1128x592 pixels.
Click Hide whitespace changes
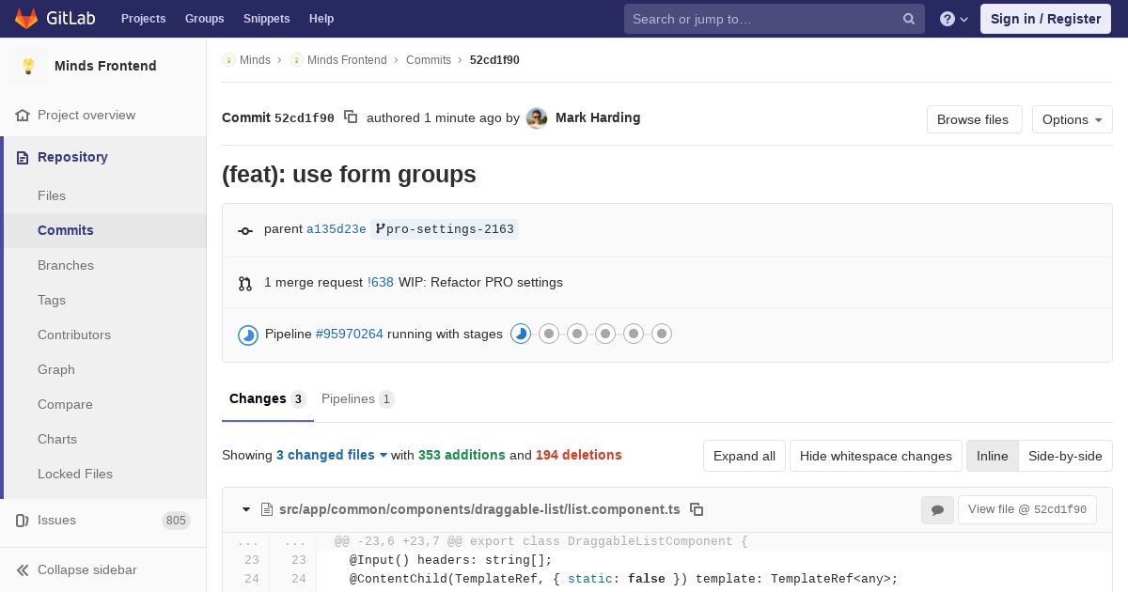[876, 456]
